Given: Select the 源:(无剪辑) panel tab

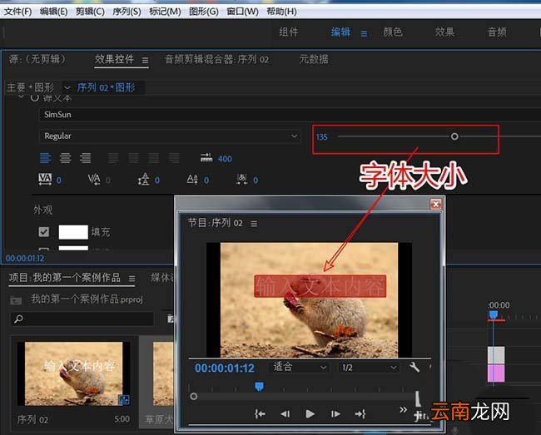Looking at the screenshot, I should pos(37,59).
